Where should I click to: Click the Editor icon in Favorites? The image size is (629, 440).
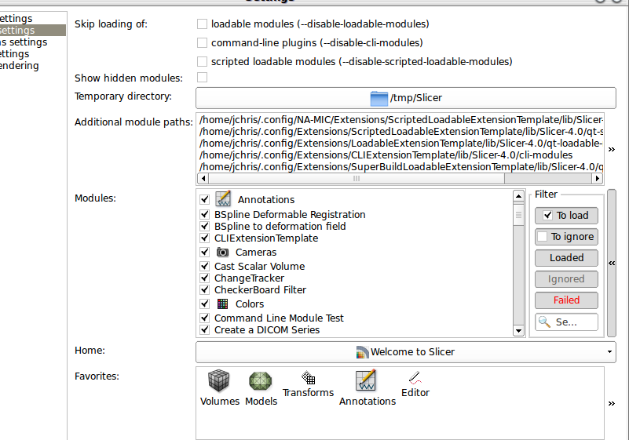coord(415,377)
